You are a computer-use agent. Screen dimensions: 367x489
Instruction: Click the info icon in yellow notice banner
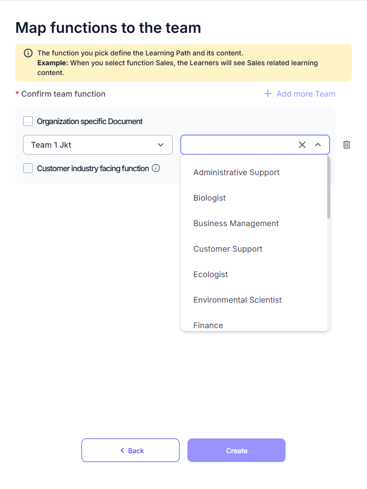[x=28, y=53]
